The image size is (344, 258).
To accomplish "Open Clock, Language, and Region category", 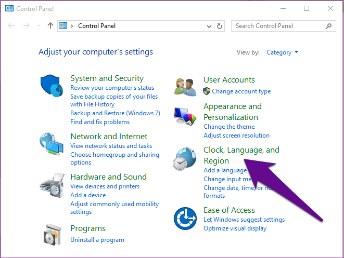I will [x=241, y=155].
